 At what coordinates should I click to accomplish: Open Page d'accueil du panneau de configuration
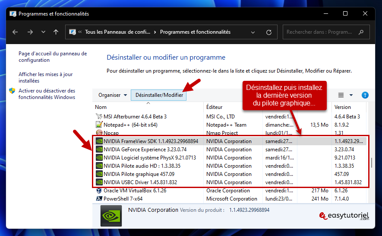pos(53,57)
